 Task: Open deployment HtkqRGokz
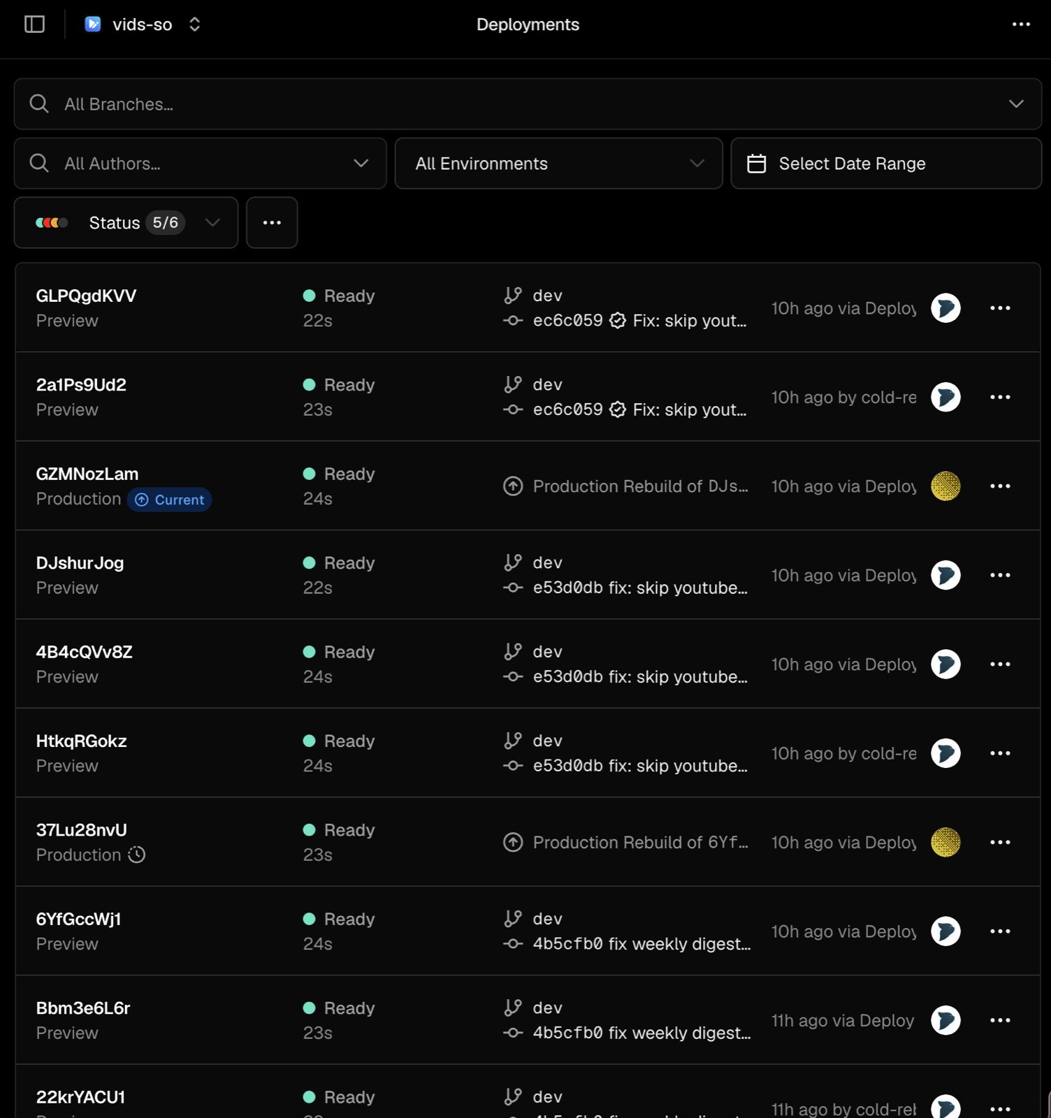click(82, 741)
